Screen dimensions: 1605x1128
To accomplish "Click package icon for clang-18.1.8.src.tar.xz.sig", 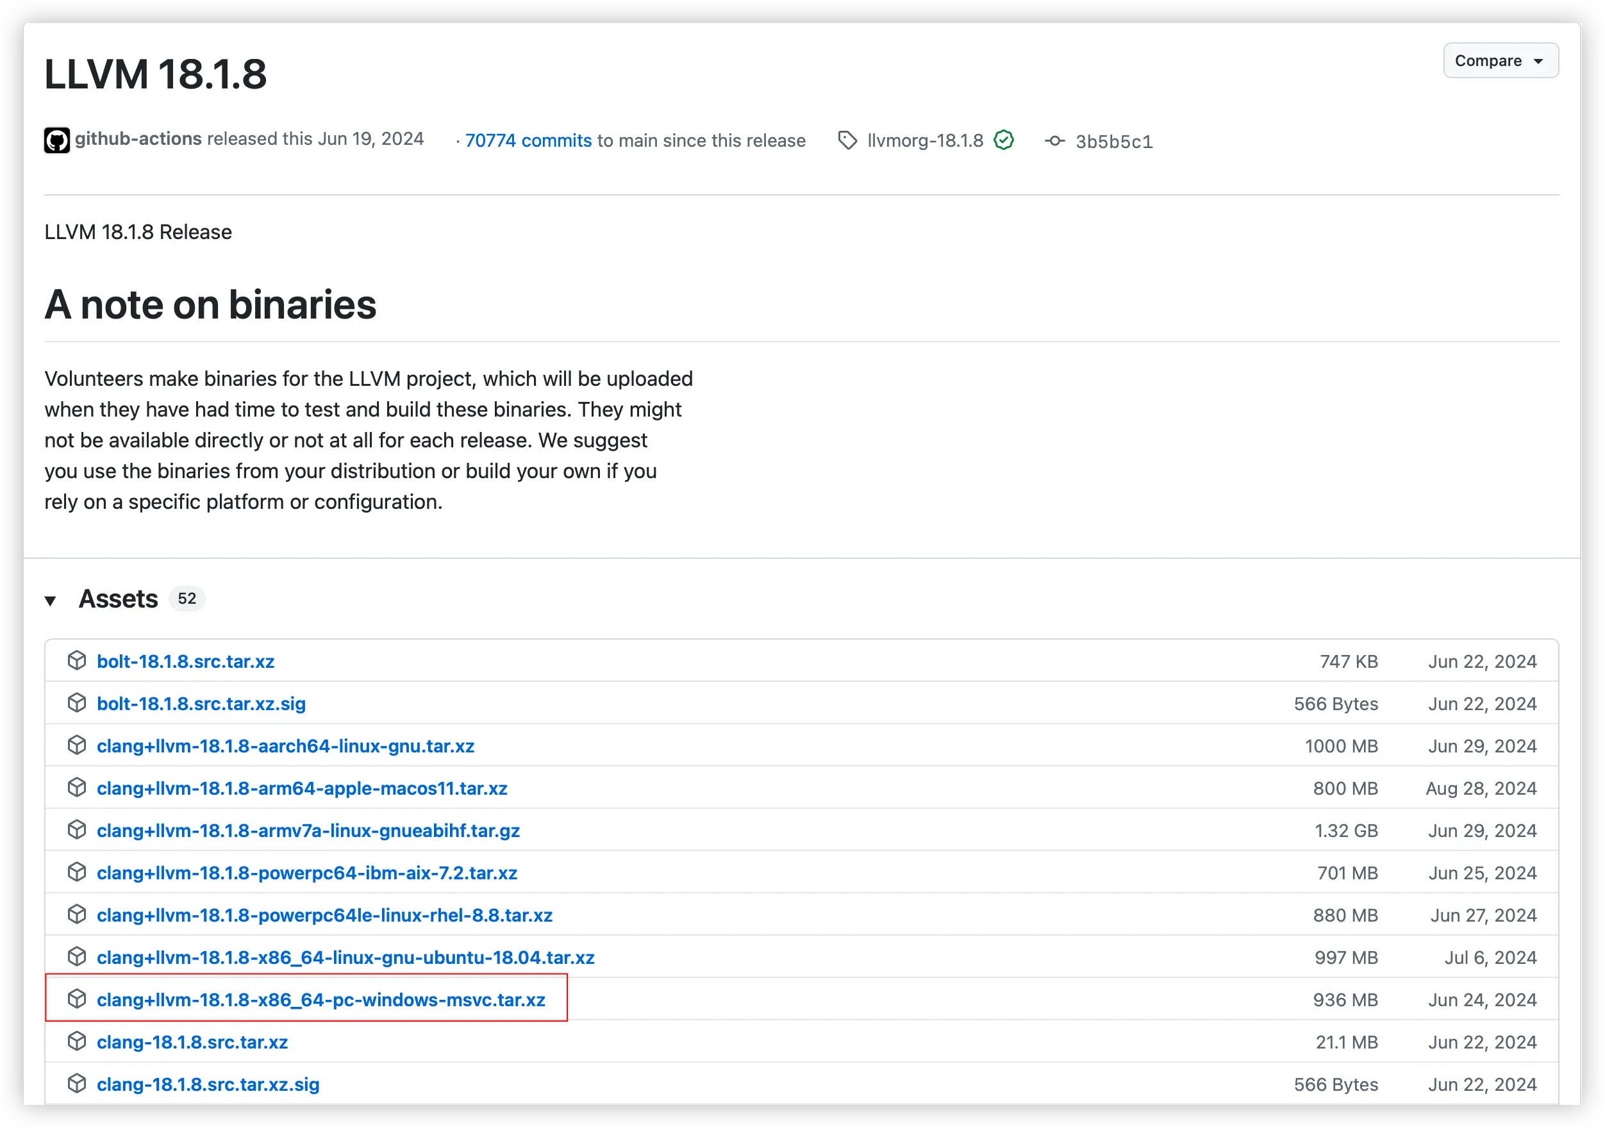I will tap(77, 1083).
